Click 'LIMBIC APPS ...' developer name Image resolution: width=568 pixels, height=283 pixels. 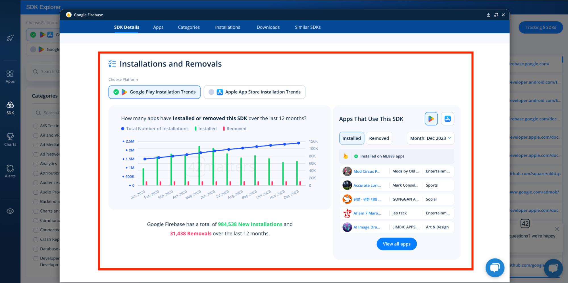[x=406, y=227]
